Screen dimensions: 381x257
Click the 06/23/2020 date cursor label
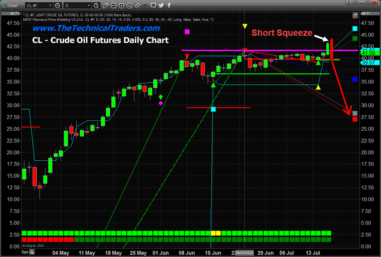(244, 253)
